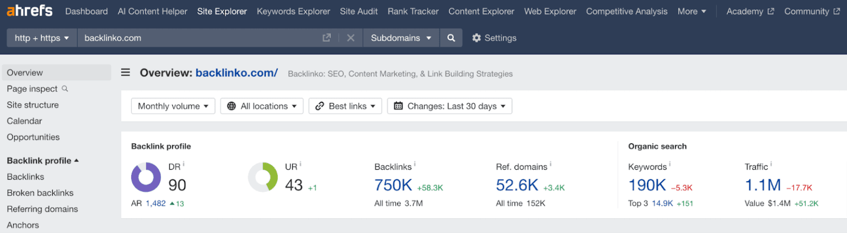This screenshot has height=233, width=847.
Task: Click the search magnifier button
Action: [x=451, y=38]
